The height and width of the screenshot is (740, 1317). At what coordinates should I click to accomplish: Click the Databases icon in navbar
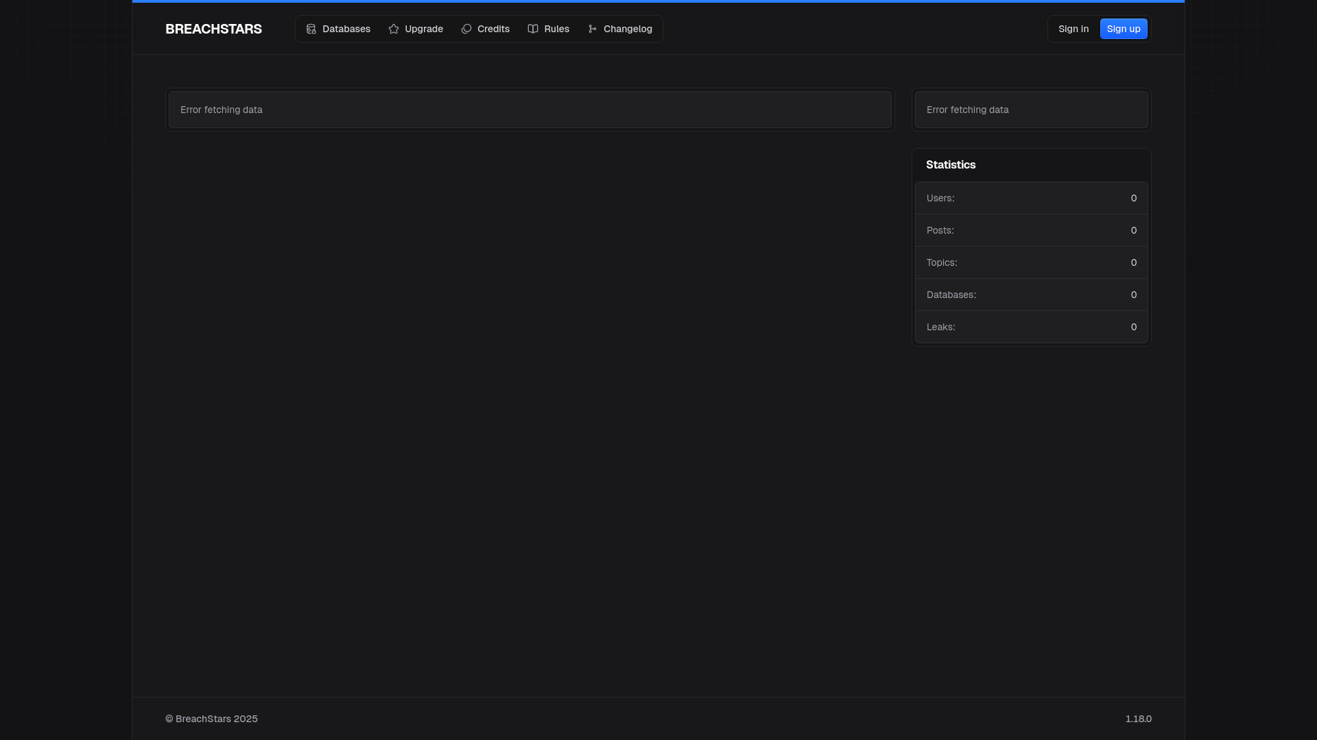tap(311, 29)
